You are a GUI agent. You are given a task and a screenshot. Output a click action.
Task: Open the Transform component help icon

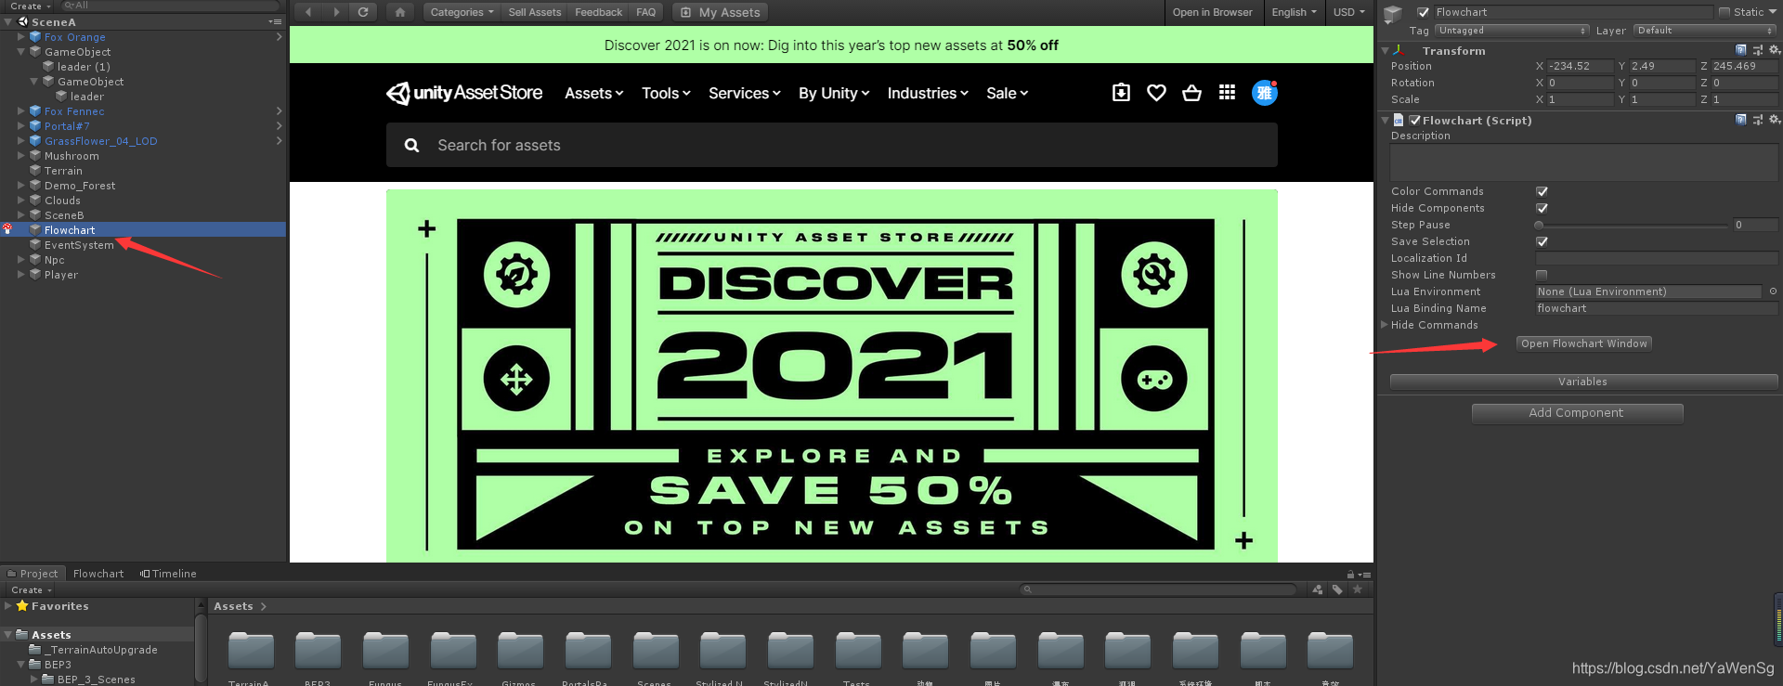[1740, 50]
